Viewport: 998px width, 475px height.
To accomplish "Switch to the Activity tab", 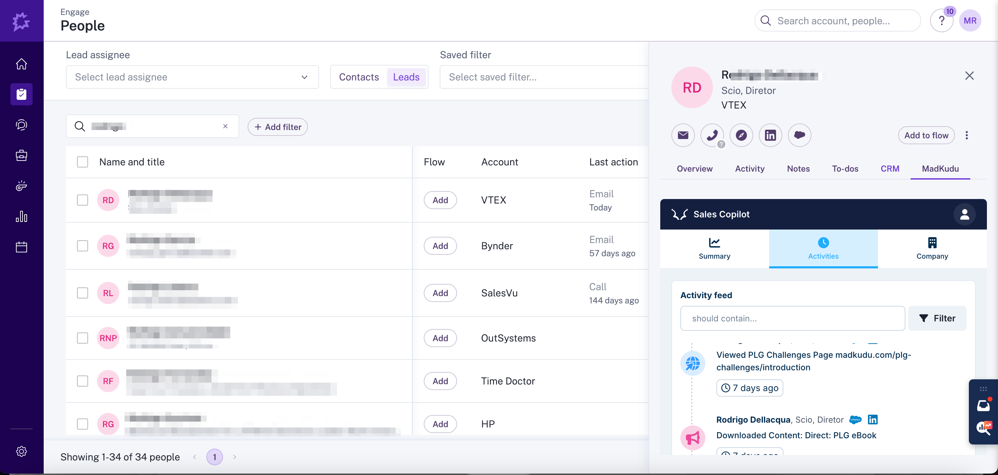I will pyautogui.click(x=749, y=169).
